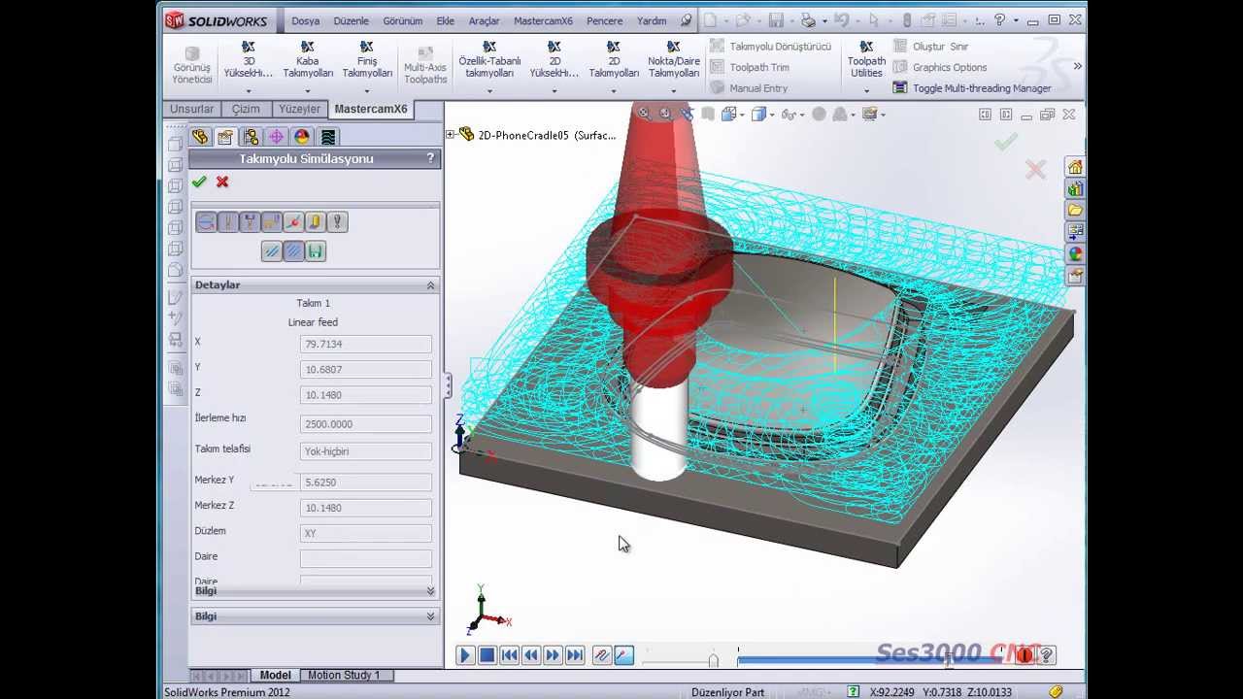Toggle display tool option in simulation
Image resolution: width=1243 pixels, height=699 pixels.
(x=227, y=222)
